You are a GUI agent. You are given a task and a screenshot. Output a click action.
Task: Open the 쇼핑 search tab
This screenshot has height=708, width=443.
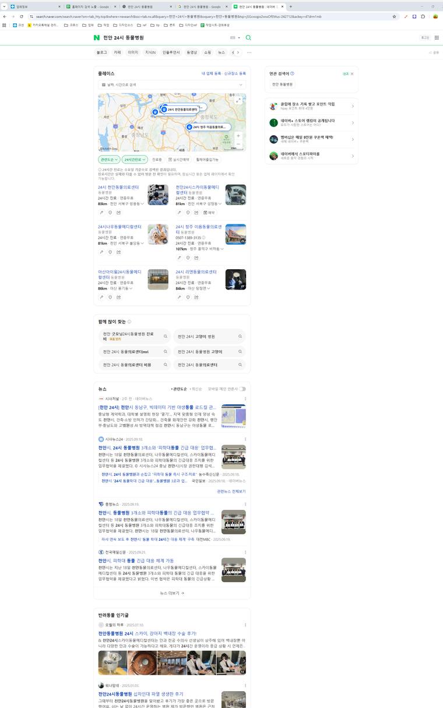pos(208,52)
